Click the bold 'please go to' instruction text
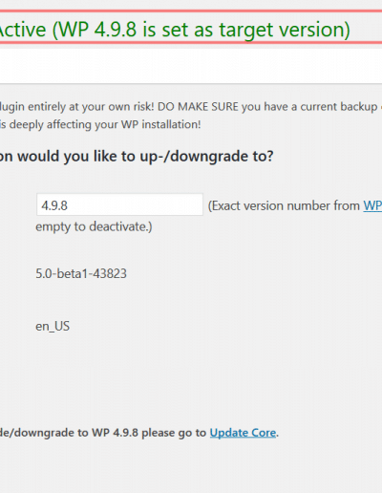This screenshot has height=493, width=382. [x=174, y=433]
